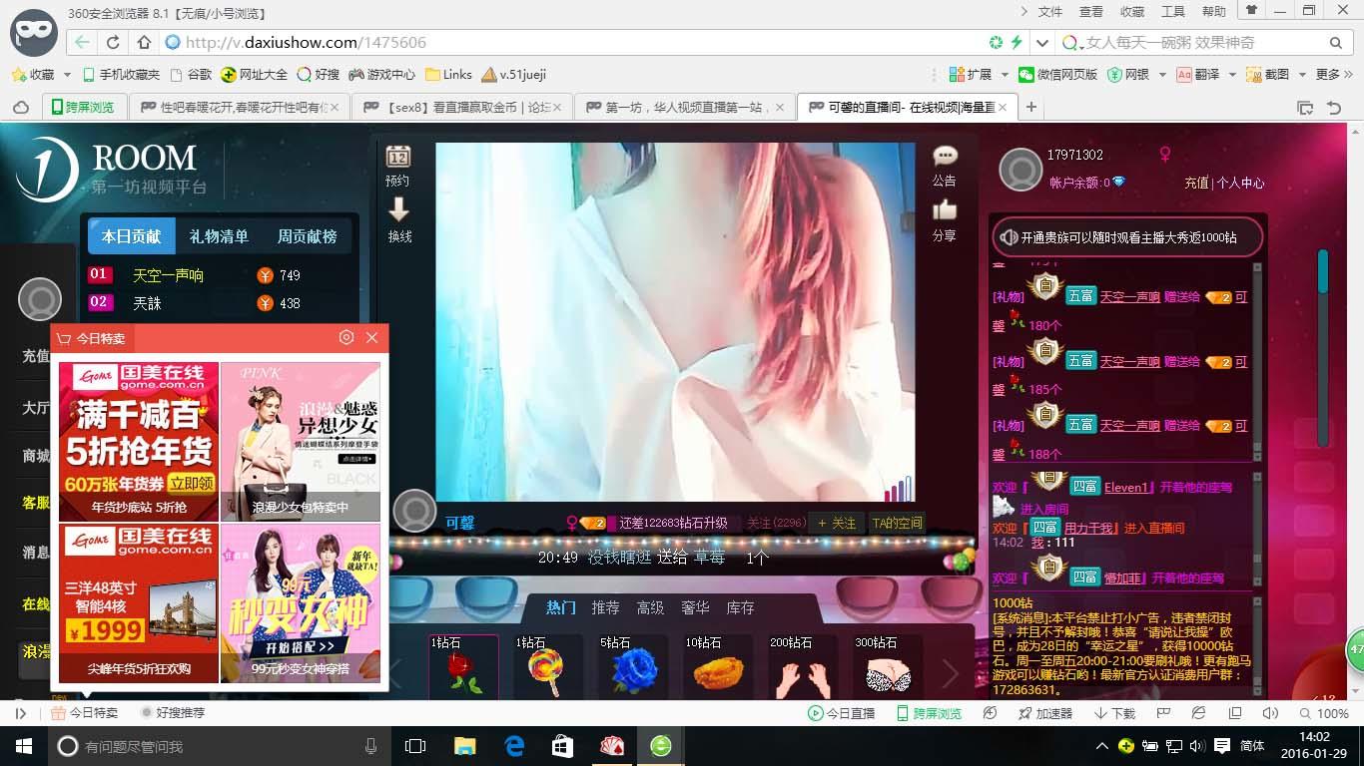Viewport: 1364px width, 766px height.
Task: Open 游戏中心 bookmark
Action: [381, 75]
